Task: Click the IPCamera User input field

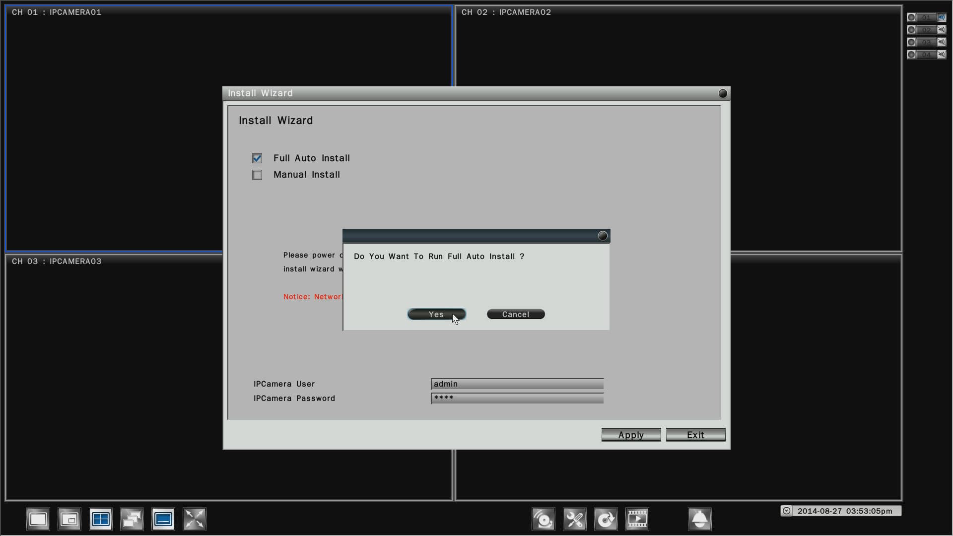Action: [517, 384]
